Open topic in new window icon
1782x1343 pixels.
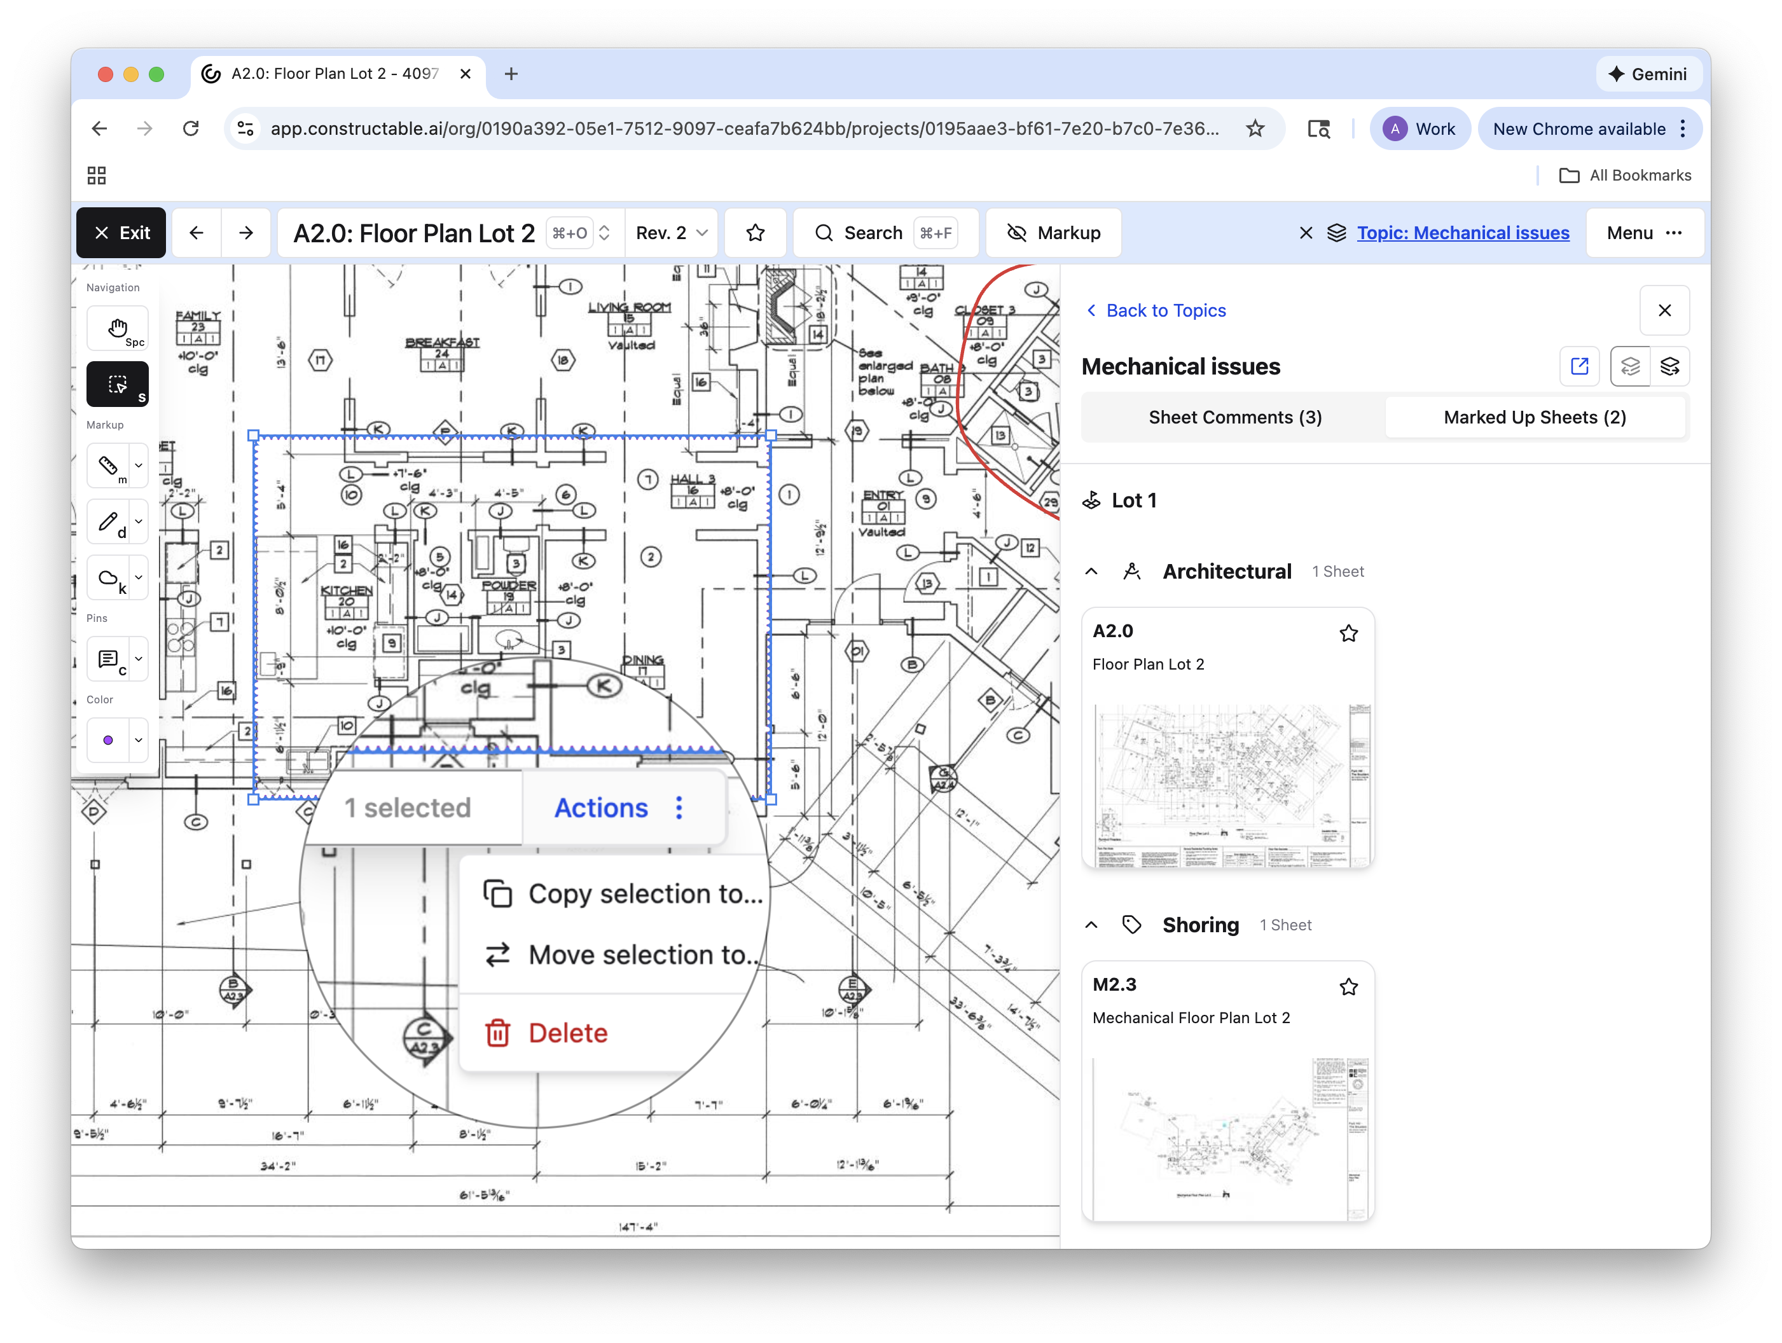coord(1579,366)
